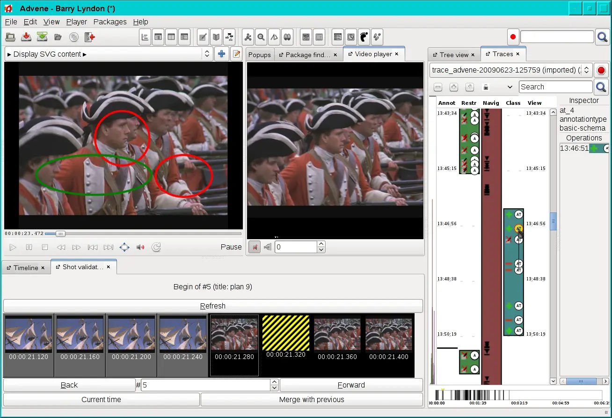The height and width of the screenshot is (418, 612).
Task: Click the zoom-out minus icon in Traces panel
Action: coord(438,87)
